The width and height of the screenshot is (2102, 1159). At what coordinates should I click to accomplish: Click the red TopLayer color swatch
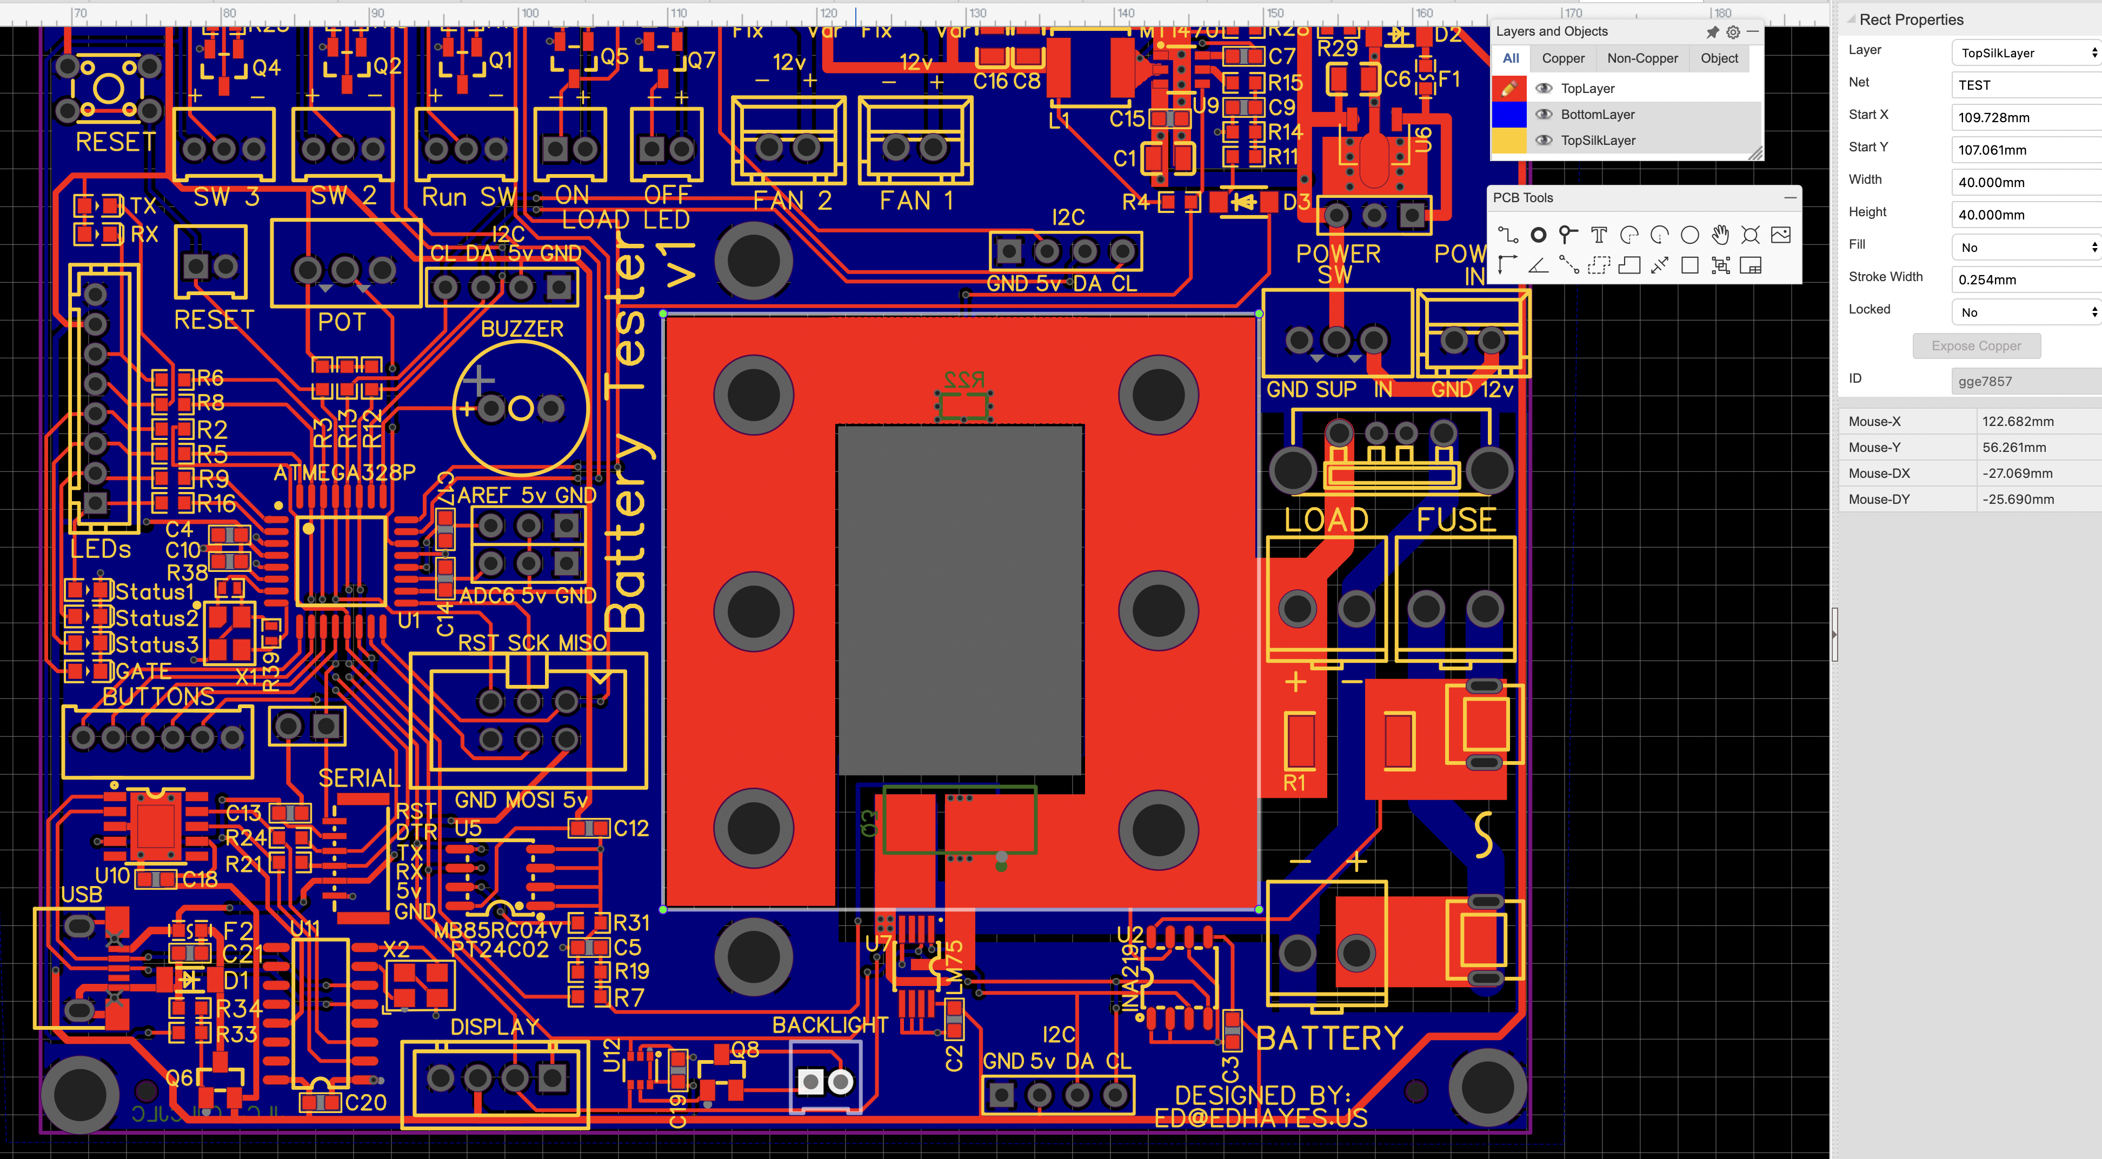(1509, 88)
